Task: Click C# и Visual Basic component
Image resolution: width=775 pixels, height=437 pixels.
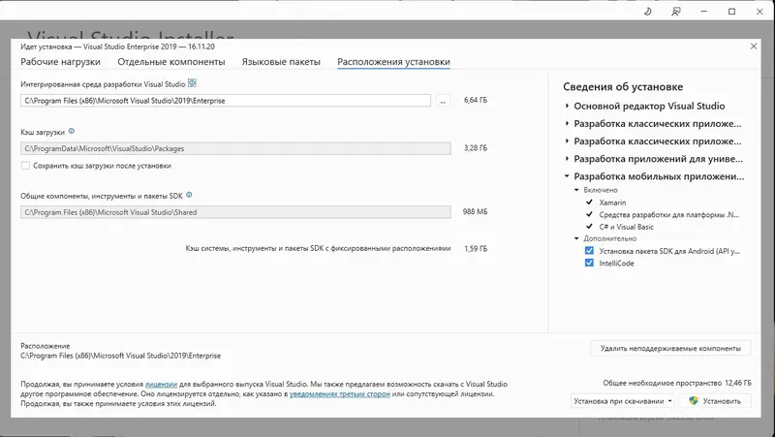Action: [x=626, y=227]
